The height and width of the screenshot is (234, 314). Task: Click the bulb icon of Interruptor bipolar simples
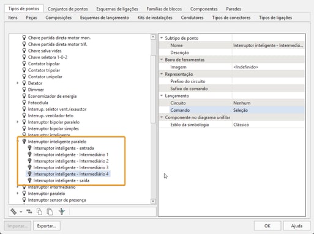(24, 128)
